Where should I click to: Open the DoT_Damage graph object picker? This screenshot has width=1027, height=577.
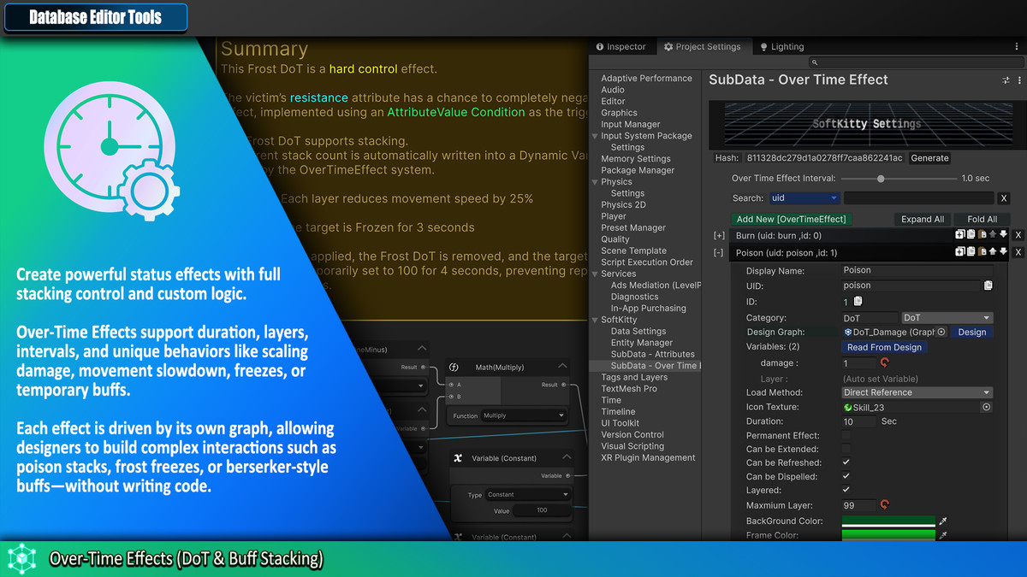941,332
